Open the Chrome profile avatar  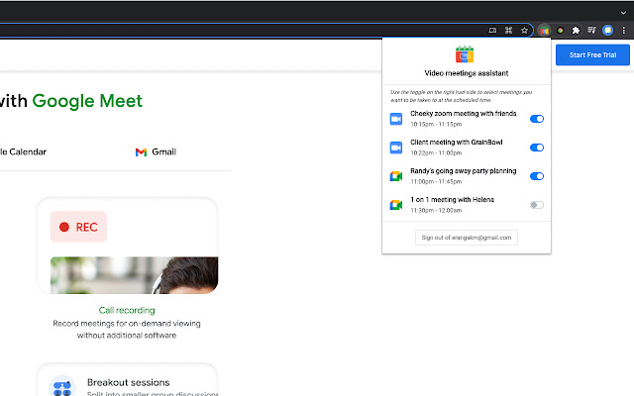[607, 31]
